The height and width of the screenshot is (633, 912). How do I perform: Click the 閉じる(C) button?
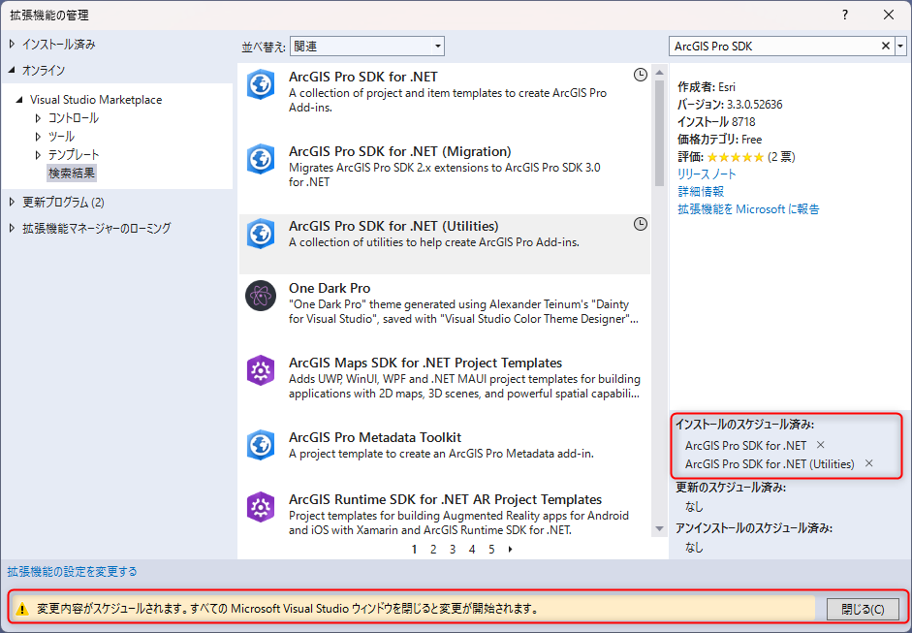point(863,609)
